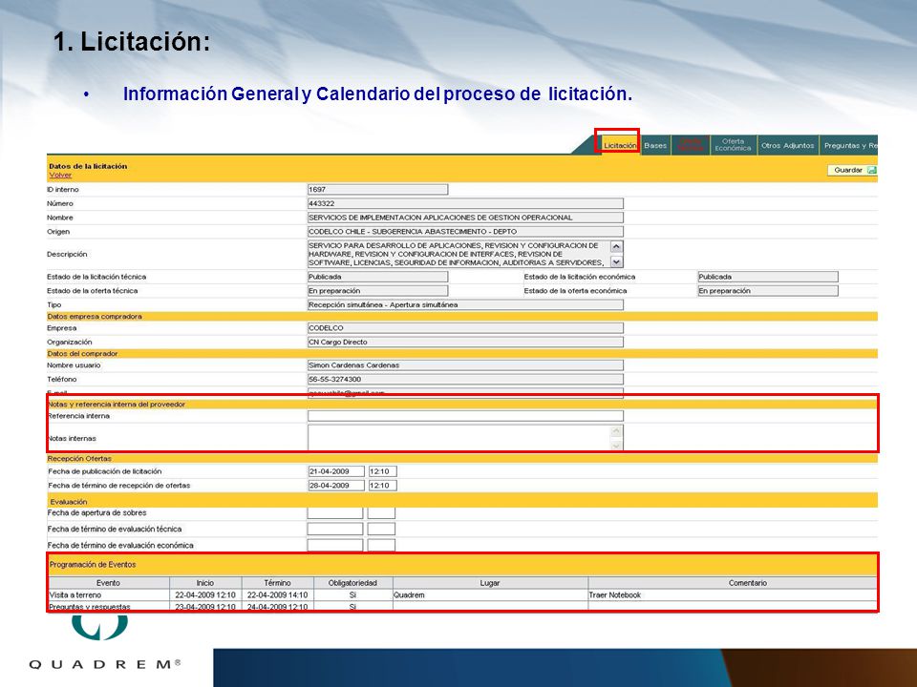The width and height of the screenshot is (917, 687).
Task: Click the 'Recepción Ofertas' section header
Action: [x=462, y=459]
